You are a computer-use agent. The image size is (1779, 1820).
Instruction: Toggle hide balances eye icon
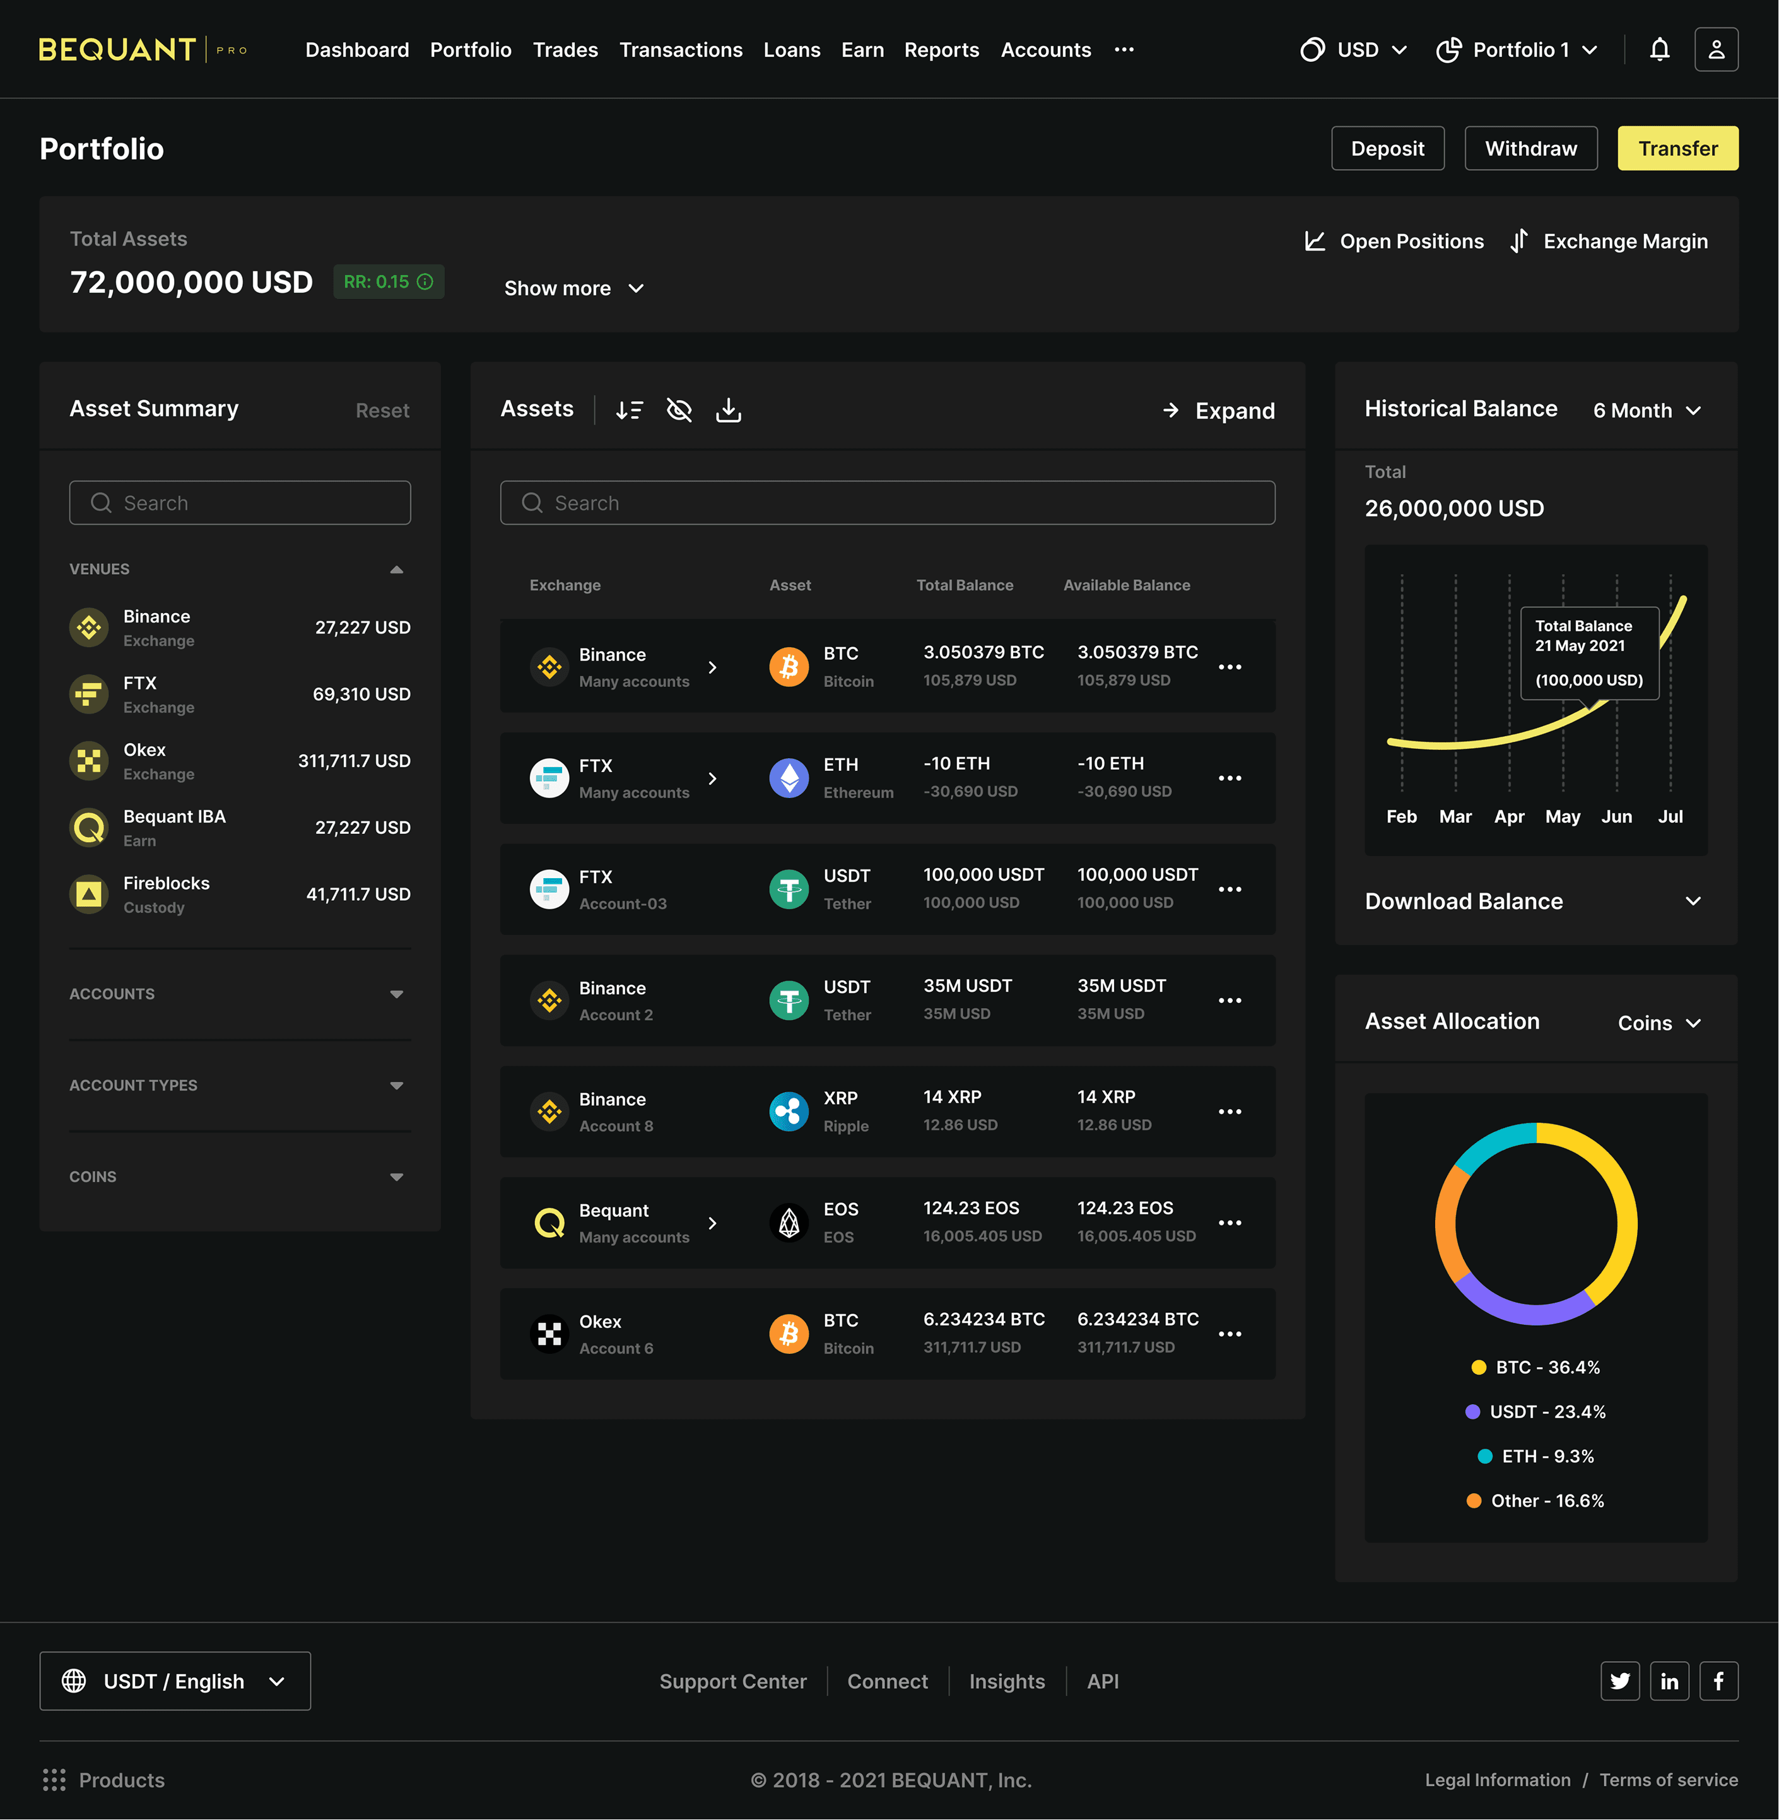(x=678, y=410)
